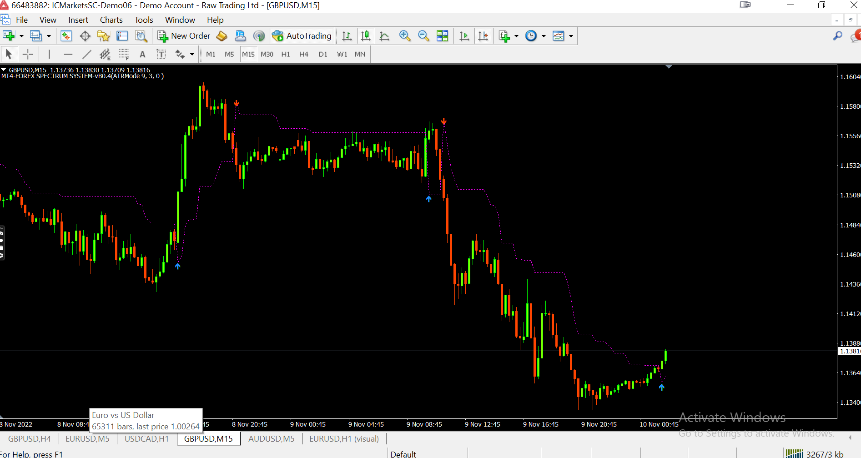The image size is (861, 458).
Task: Open the Strategy Tester icon
Action: [x=141, y=36]
